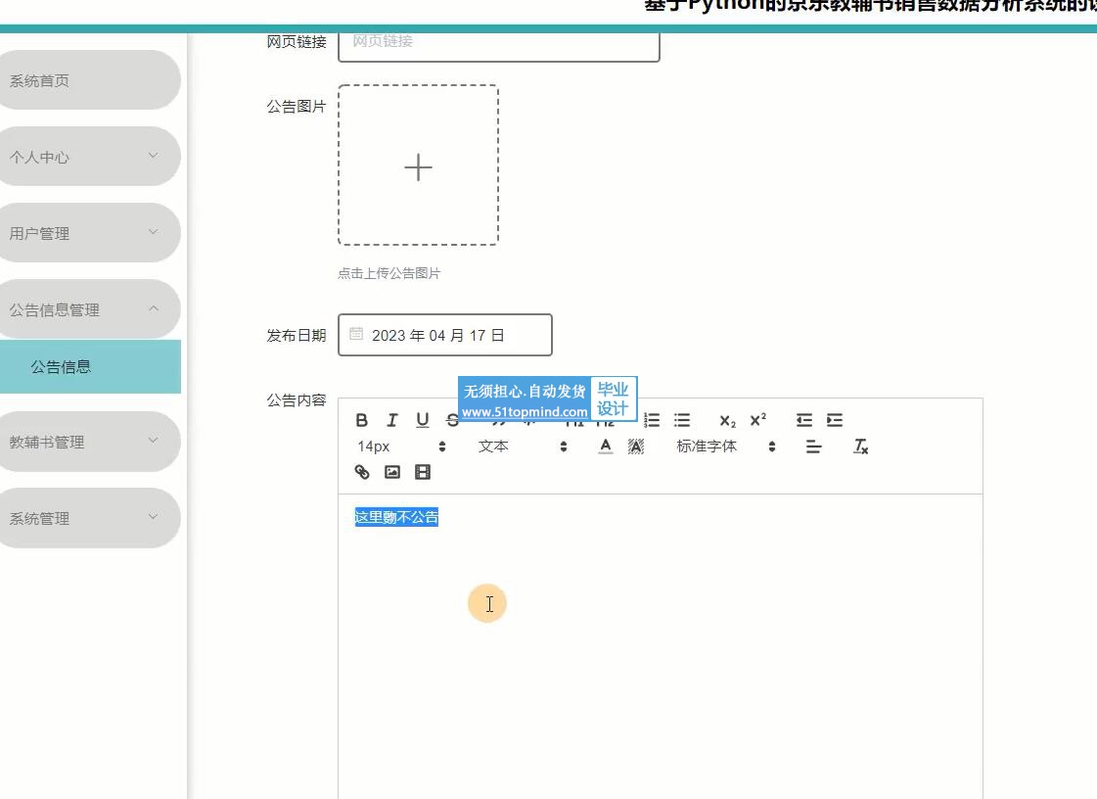Viewport: 1097px width, 799px height.
Task: Toggle bold formatting in editor
Action: tap(362, 420)
